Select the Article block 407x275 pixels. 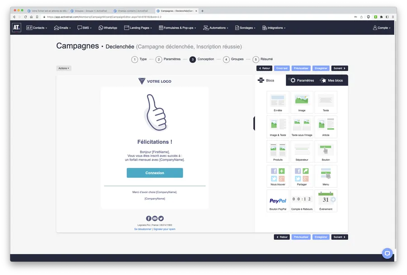point(326,127)
